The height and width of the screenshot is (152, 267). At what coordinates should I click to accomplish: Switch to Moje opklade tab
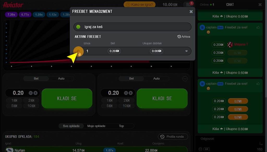point(96,126)
